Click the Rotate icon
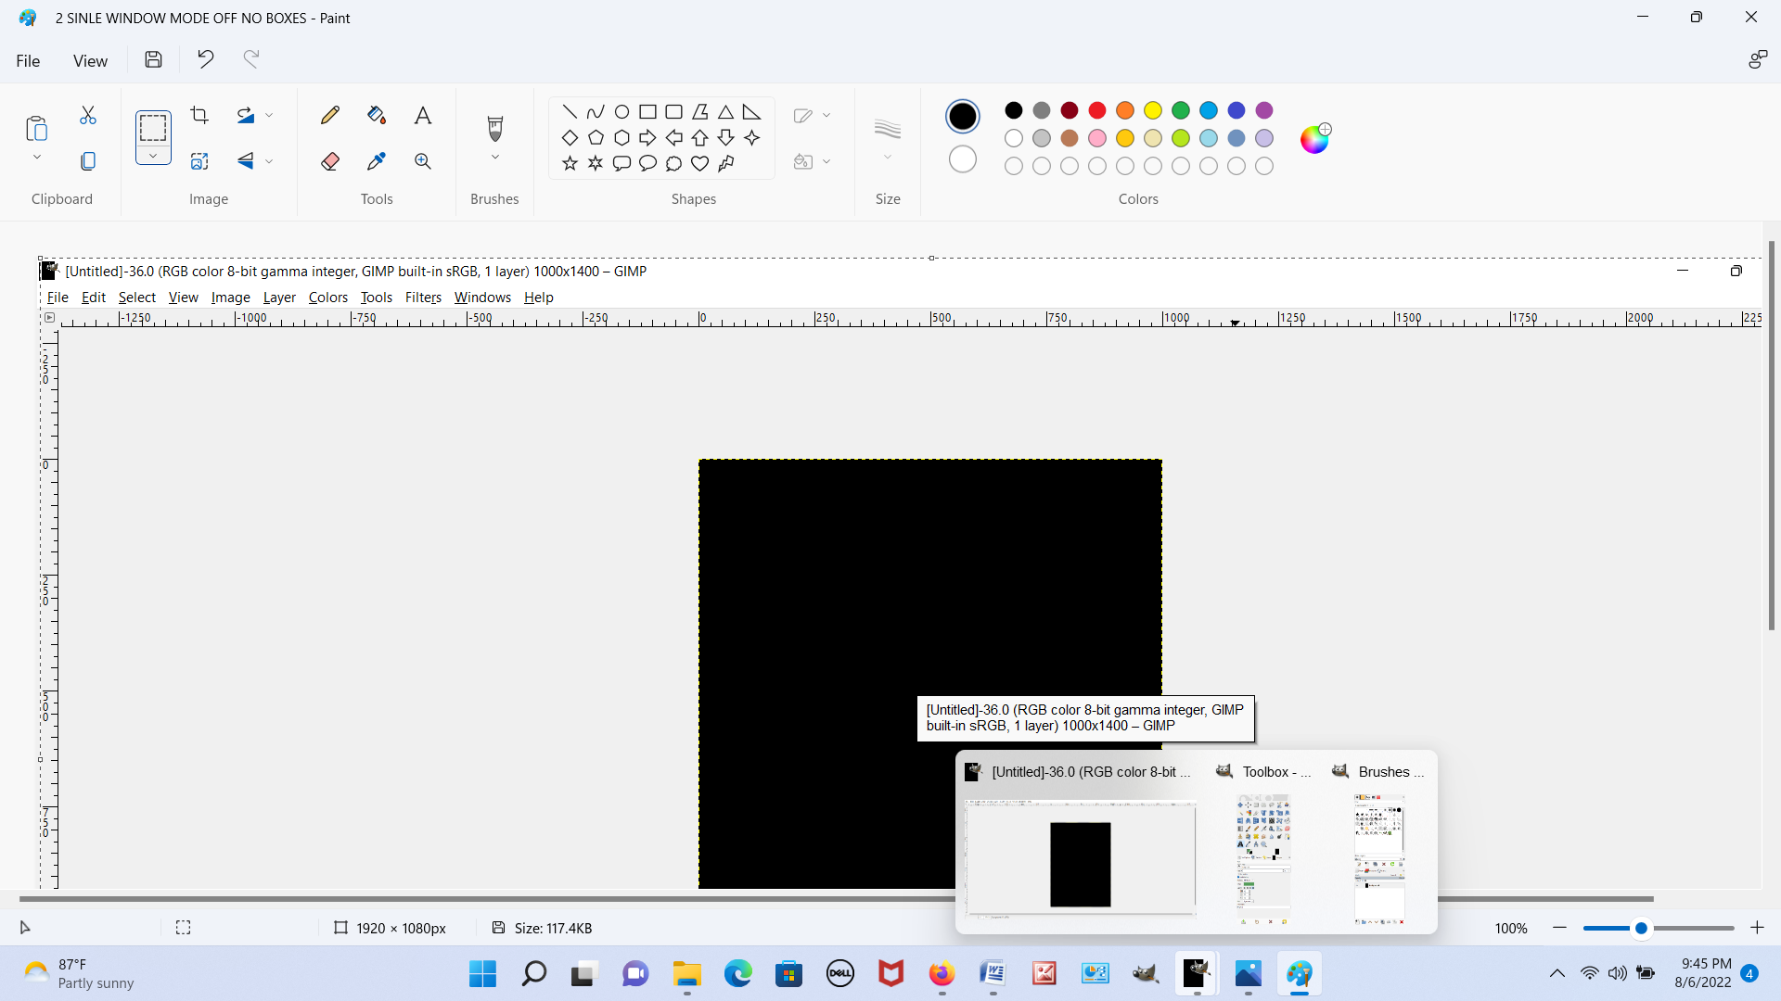The width and height of the screenshot is (1781, 1001). point(246,115)
